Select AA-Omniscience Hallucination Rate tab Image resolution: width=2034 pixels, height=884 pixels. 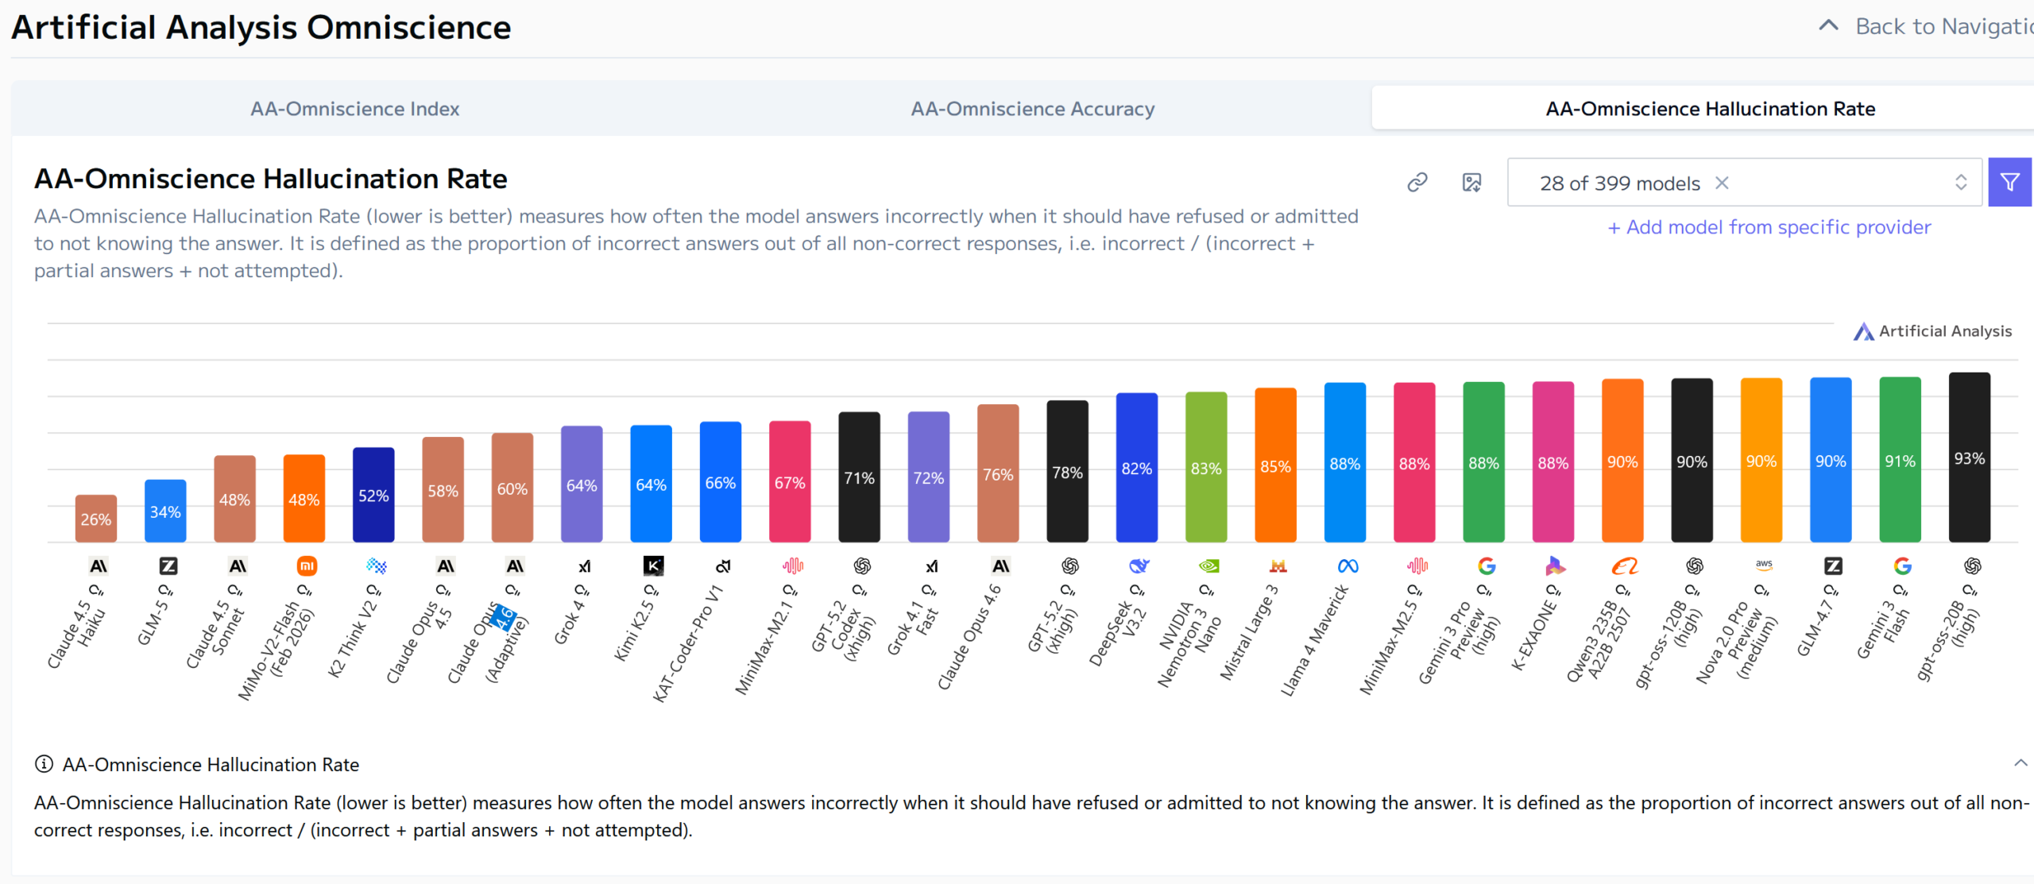[x=1710, y=109]
